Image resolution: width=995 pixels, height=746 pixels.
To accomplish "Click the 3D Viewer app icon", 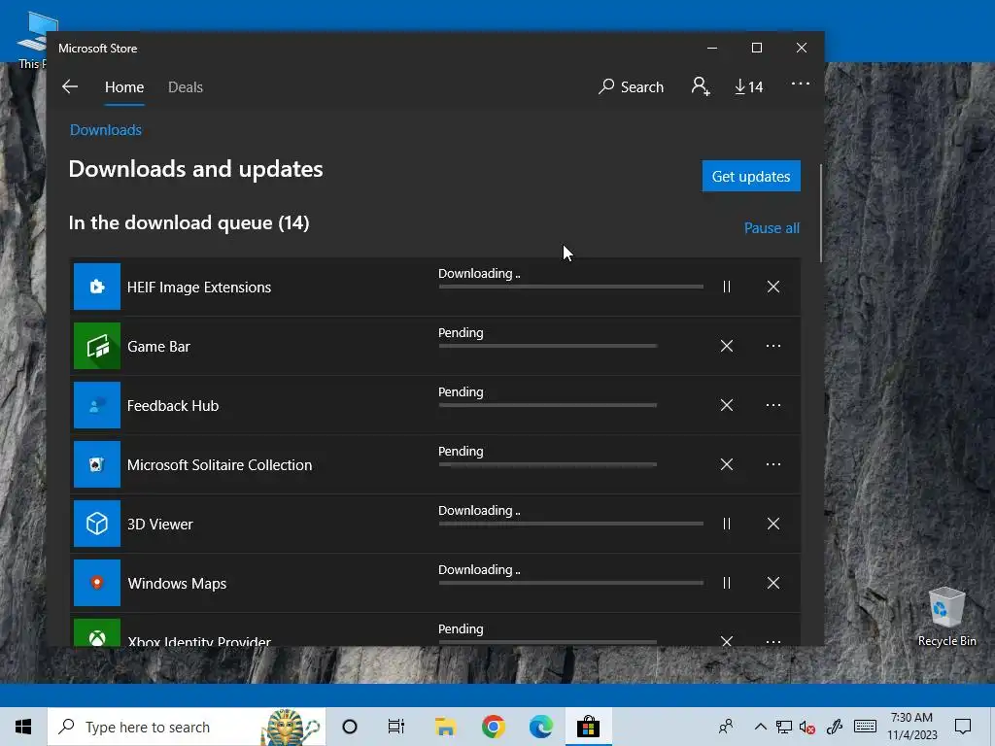I will 97,524.
